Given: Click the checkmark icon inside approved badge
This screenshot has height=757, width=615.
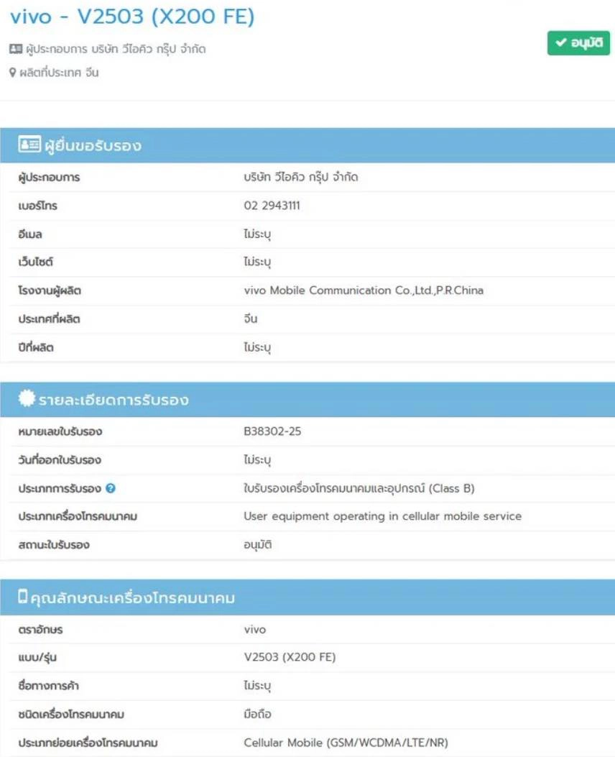Looking at the screenshot, I should 560,42.
